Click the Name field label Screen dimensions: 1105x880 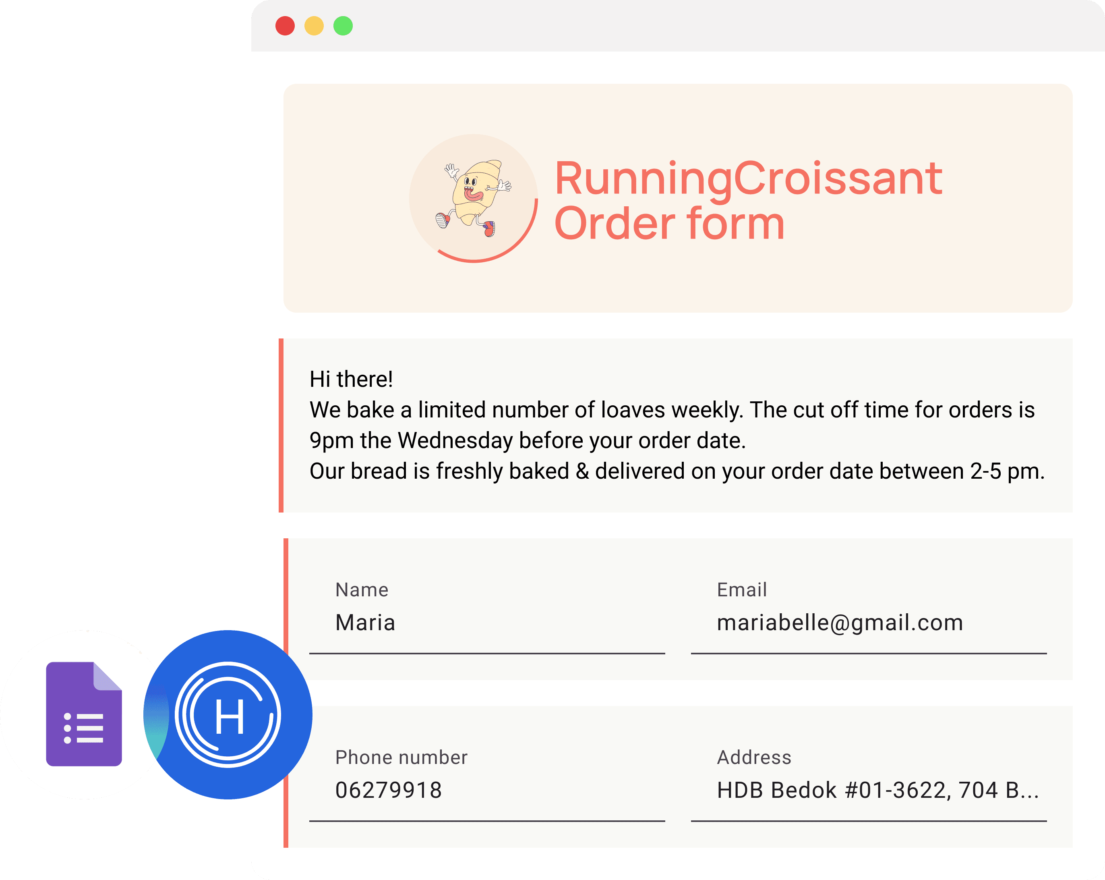point(361,590)
